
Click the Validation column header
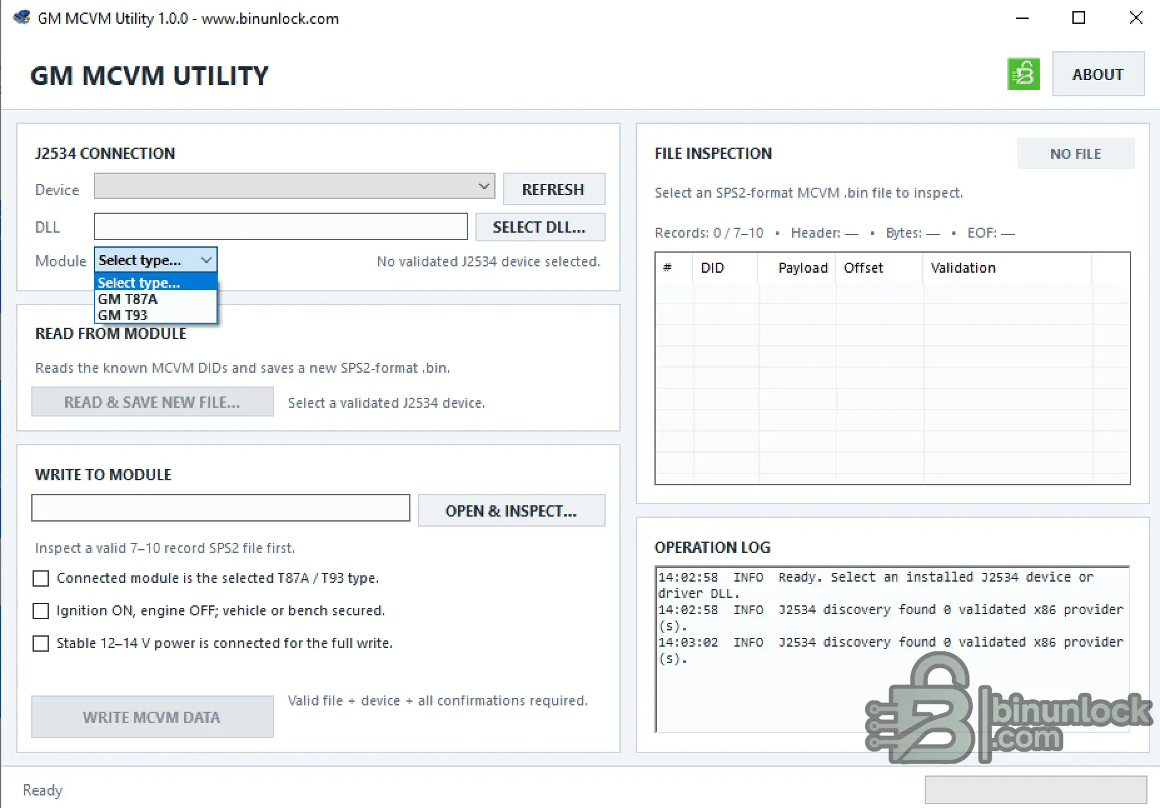[1007, 268]
